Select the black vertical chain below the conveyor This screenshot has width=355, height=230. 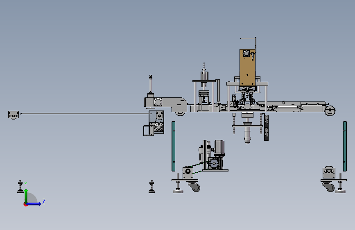tap(267, 128)
